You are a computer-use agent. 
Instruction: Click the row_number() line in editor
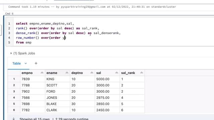(41, 38)
